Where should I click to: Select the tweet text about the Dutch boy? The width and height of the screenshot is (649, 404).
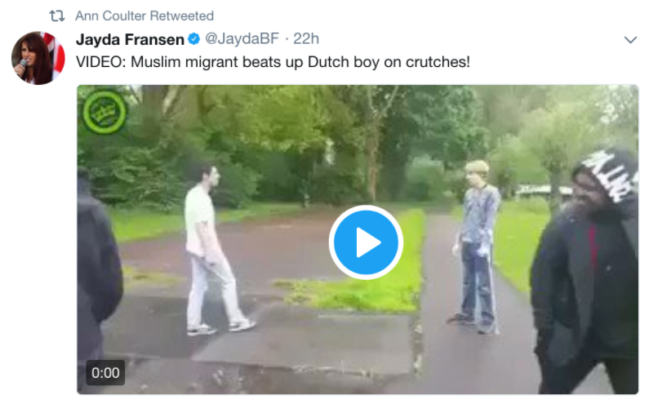click(x=273, y=62)
